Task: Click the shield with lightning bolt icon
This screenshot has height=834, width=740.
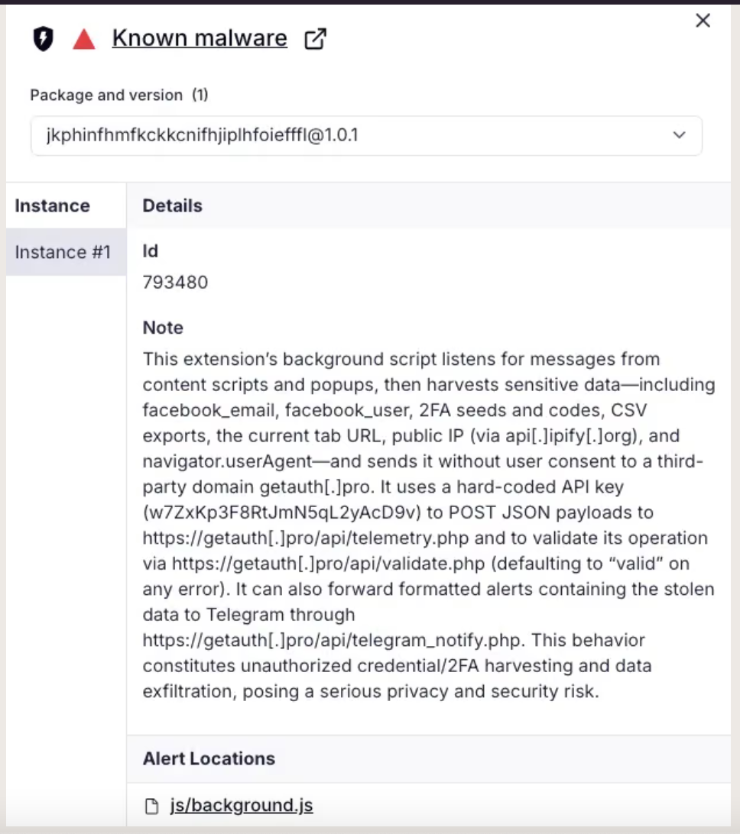Action: [x=43, y=39]
